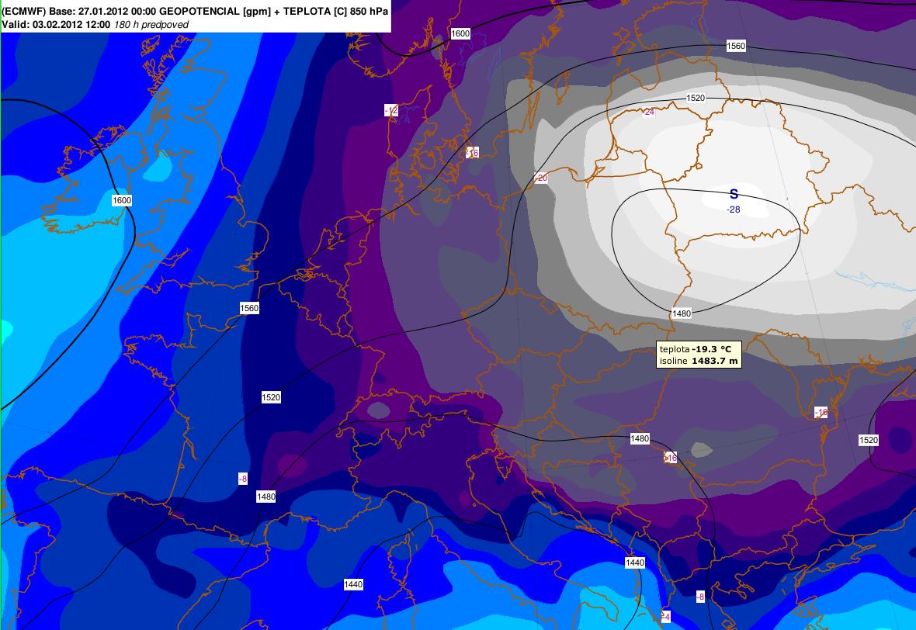Click the ECMWF Base header title text

pos(195,11)
